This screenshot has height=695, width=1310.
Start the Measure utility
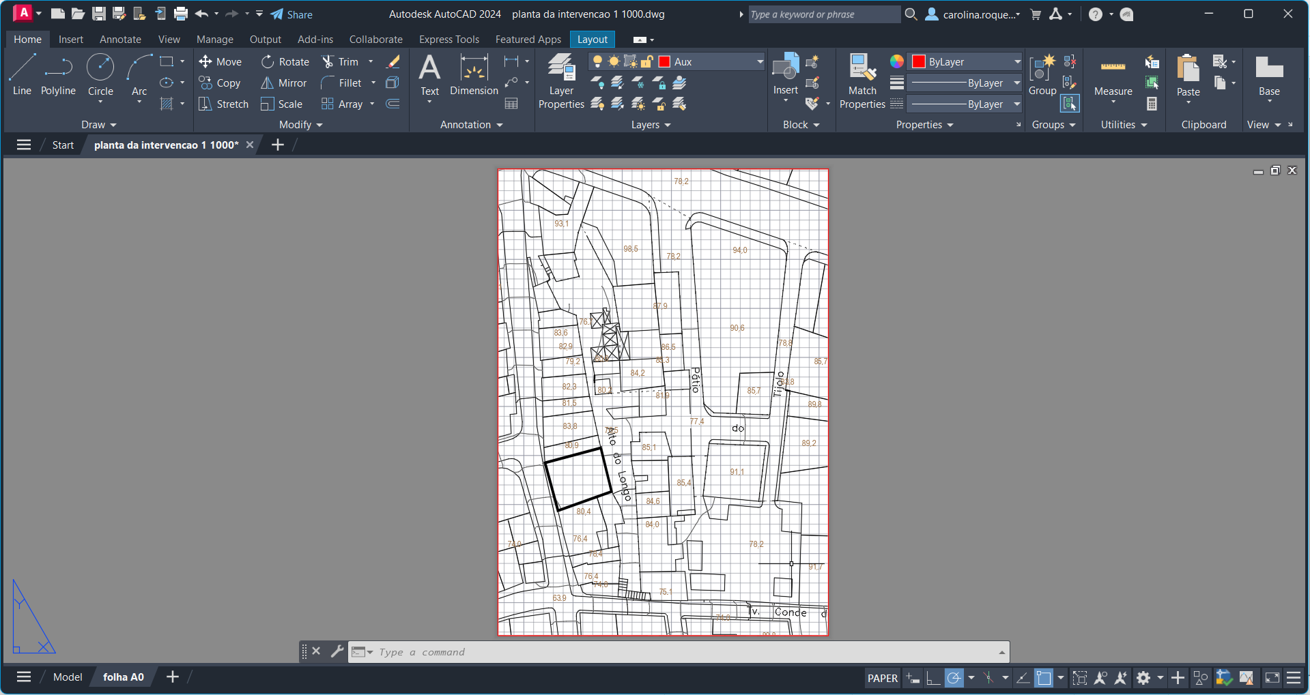point(1113,76)
